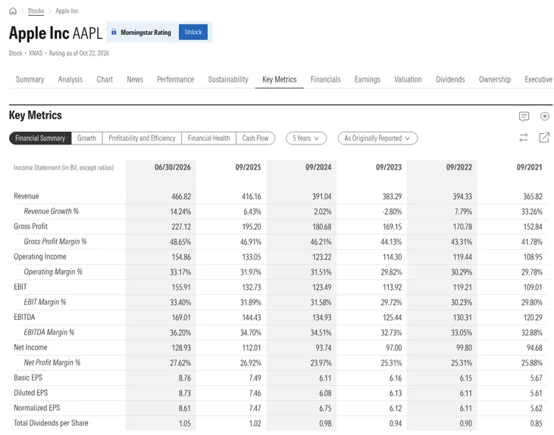
Task: Select the Key Metrics tab
Action: (x=280, y=79)
